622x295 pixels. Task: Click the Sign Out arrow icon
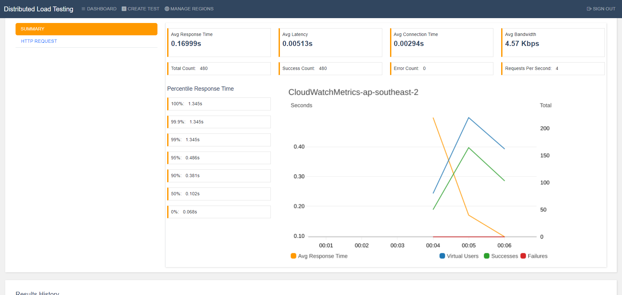589,9
